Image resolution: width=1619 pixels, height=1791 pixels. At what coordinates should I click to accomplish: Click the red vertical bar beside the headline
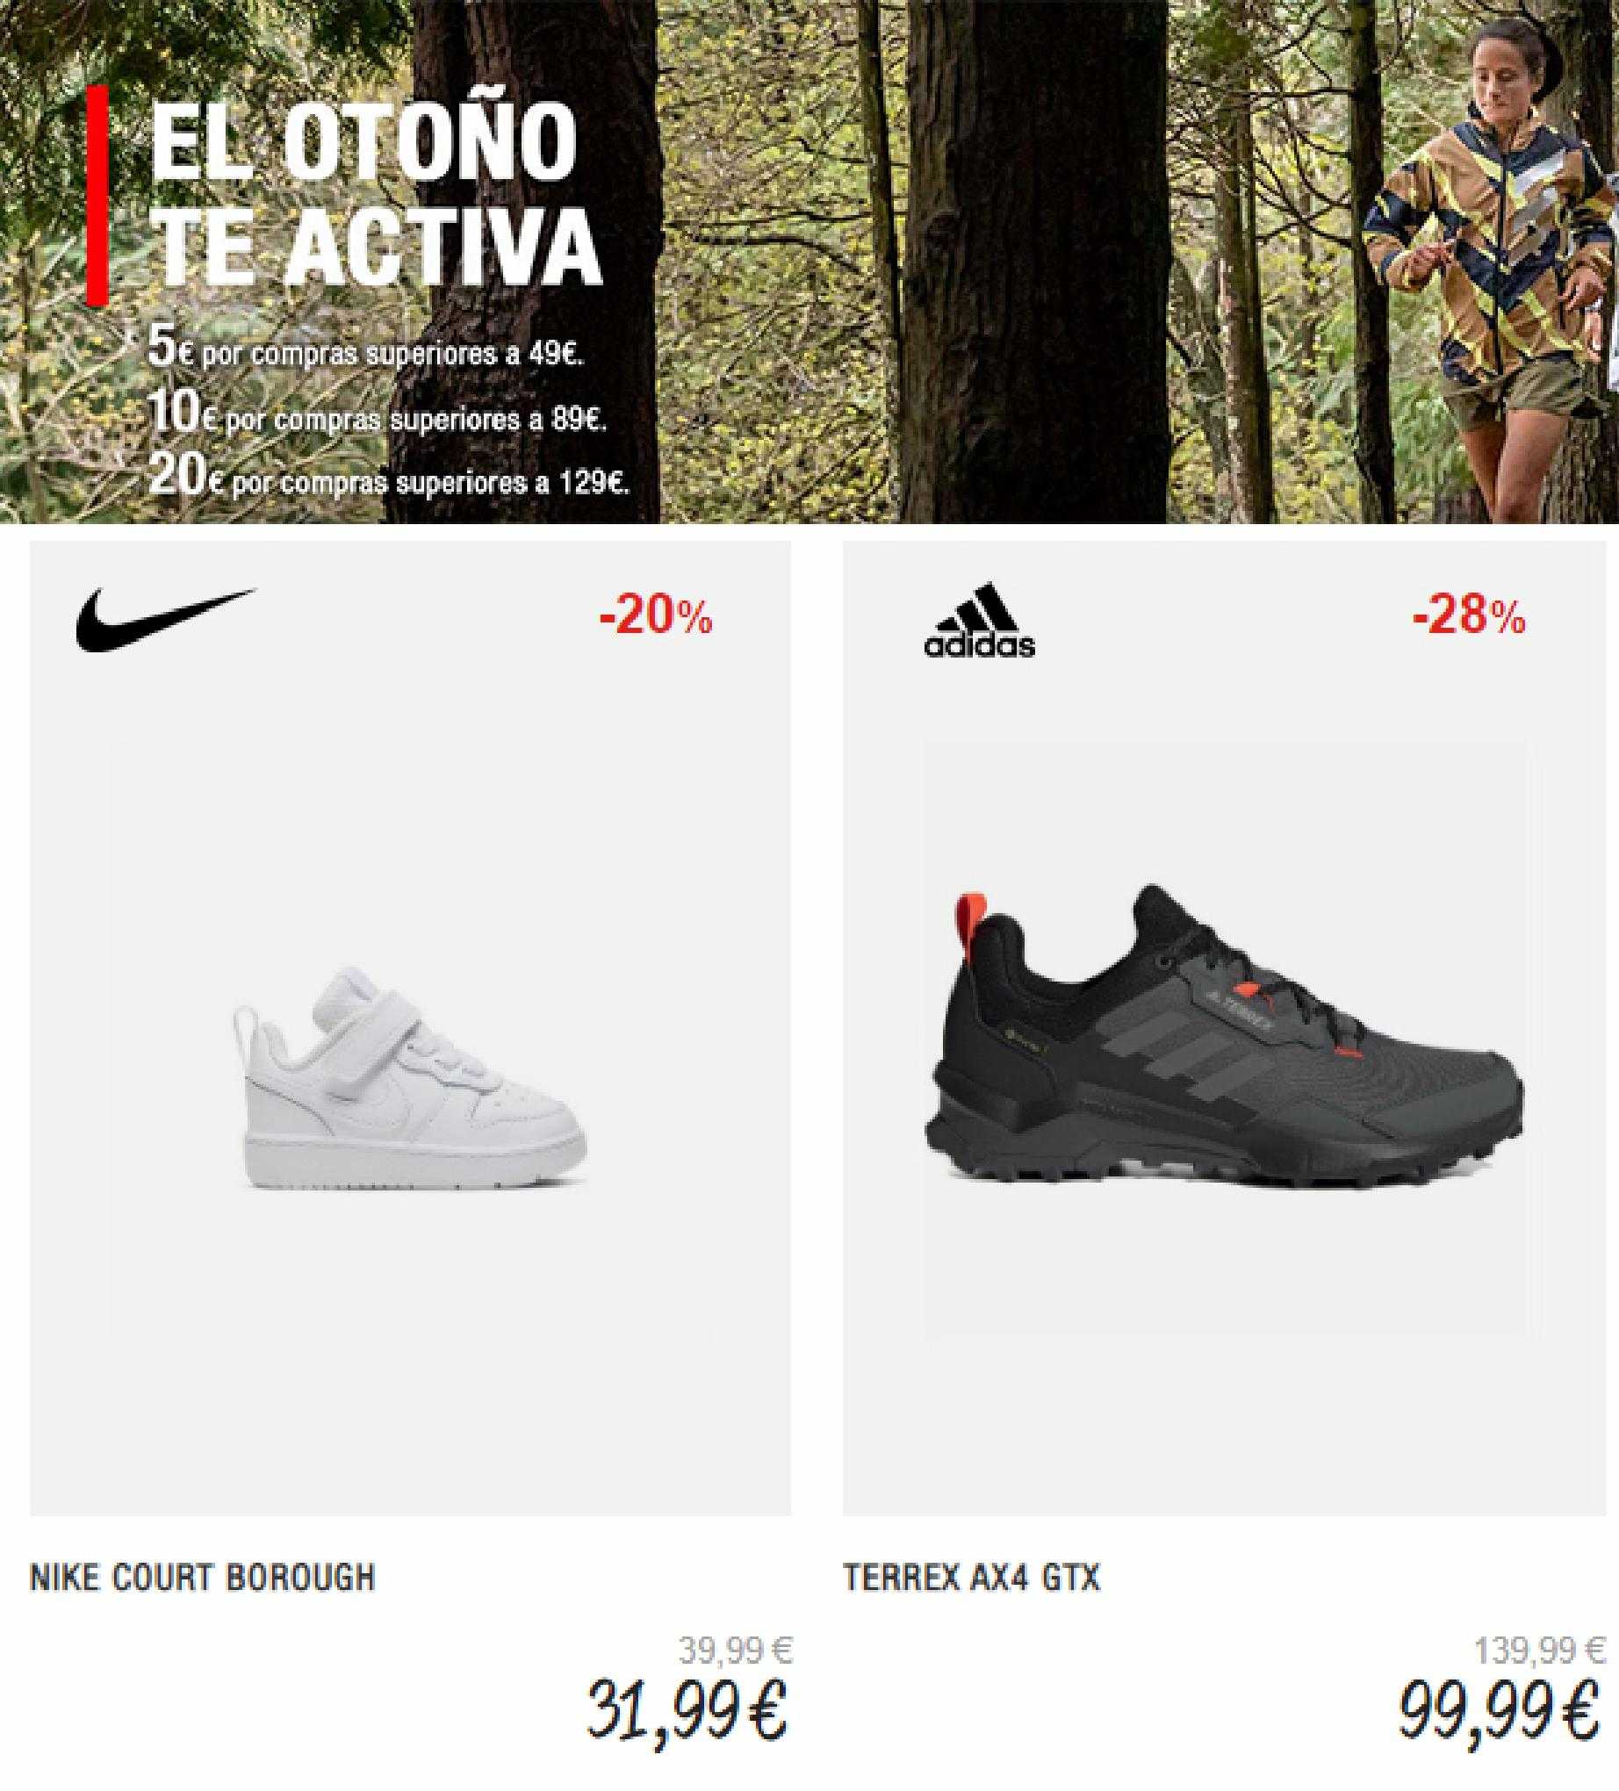pyautogui.click(x=97, y=195)
